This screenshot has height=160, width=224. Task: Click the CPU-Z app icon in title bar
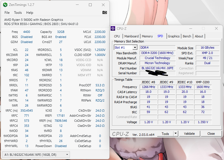(113, 28)
